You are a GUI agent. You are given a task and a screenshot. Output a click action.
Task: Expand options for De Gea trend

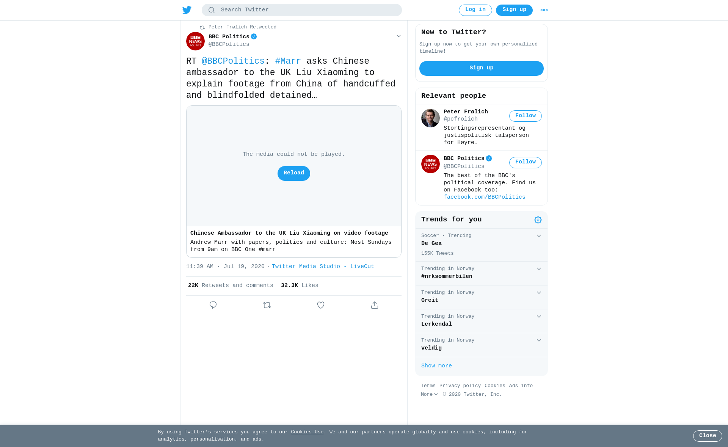click(x=539, y=236)
